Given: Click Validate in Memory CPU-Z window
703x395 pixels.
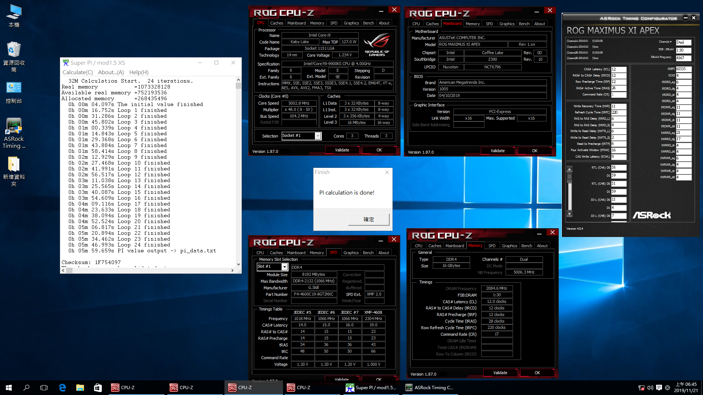Looking at the screenshot, I should (x=500, y=373).
